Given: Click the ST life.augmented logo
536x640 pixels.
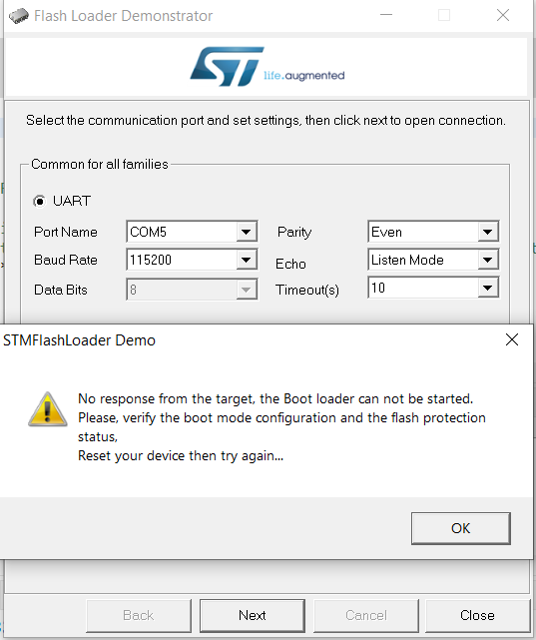Looking at the screenshot, I should coord(268,67).
